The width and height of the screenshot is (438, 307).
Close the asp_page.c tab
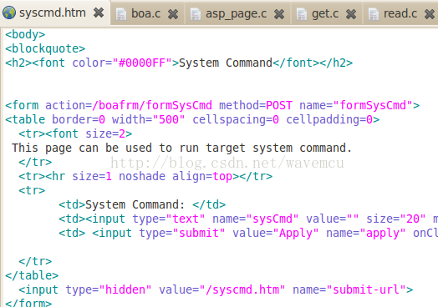pyautogui.click(x=279, y=13)
